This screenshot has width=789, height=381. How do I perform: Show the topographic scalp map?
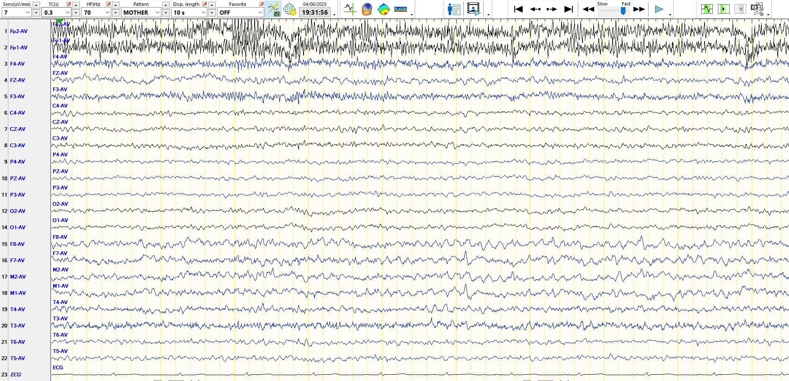click(383, 9)
